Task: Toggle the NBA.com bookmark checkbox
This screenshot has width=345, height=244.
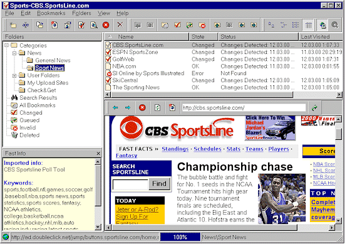Action: pyautogui.click(x=108, y=66)
